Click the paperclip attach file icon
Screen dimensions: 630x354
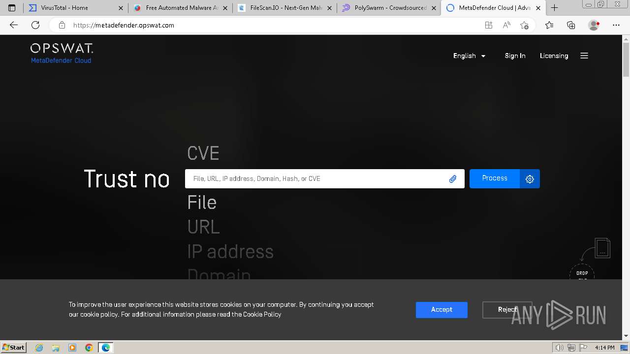[453, 179]
